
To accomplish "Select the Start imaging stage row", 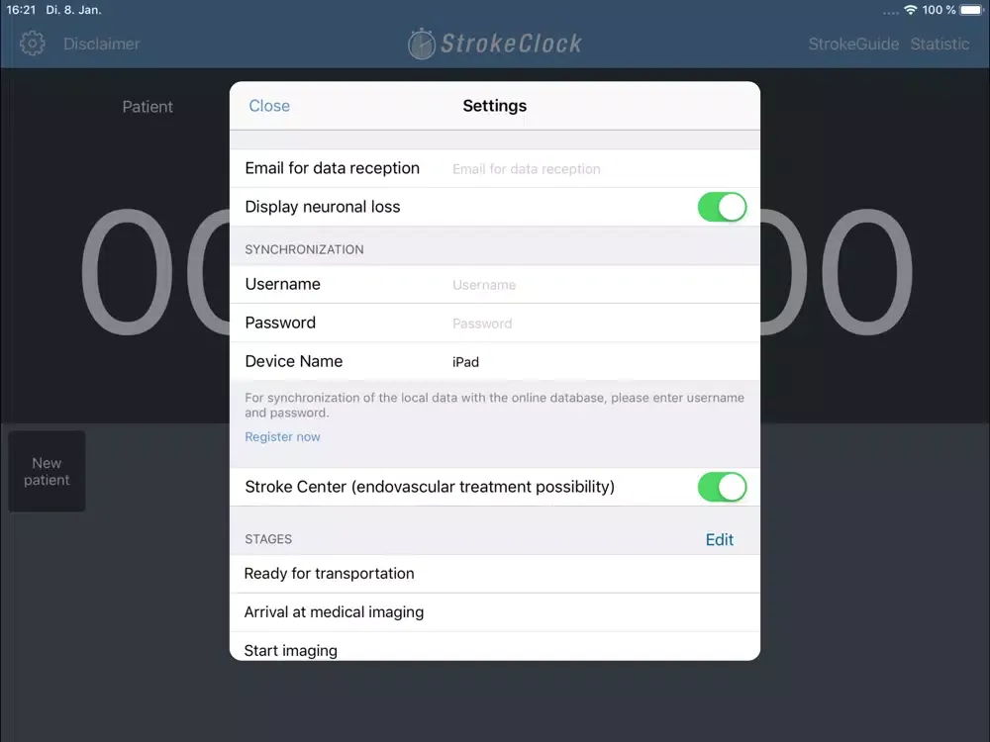I will [495, 648].
